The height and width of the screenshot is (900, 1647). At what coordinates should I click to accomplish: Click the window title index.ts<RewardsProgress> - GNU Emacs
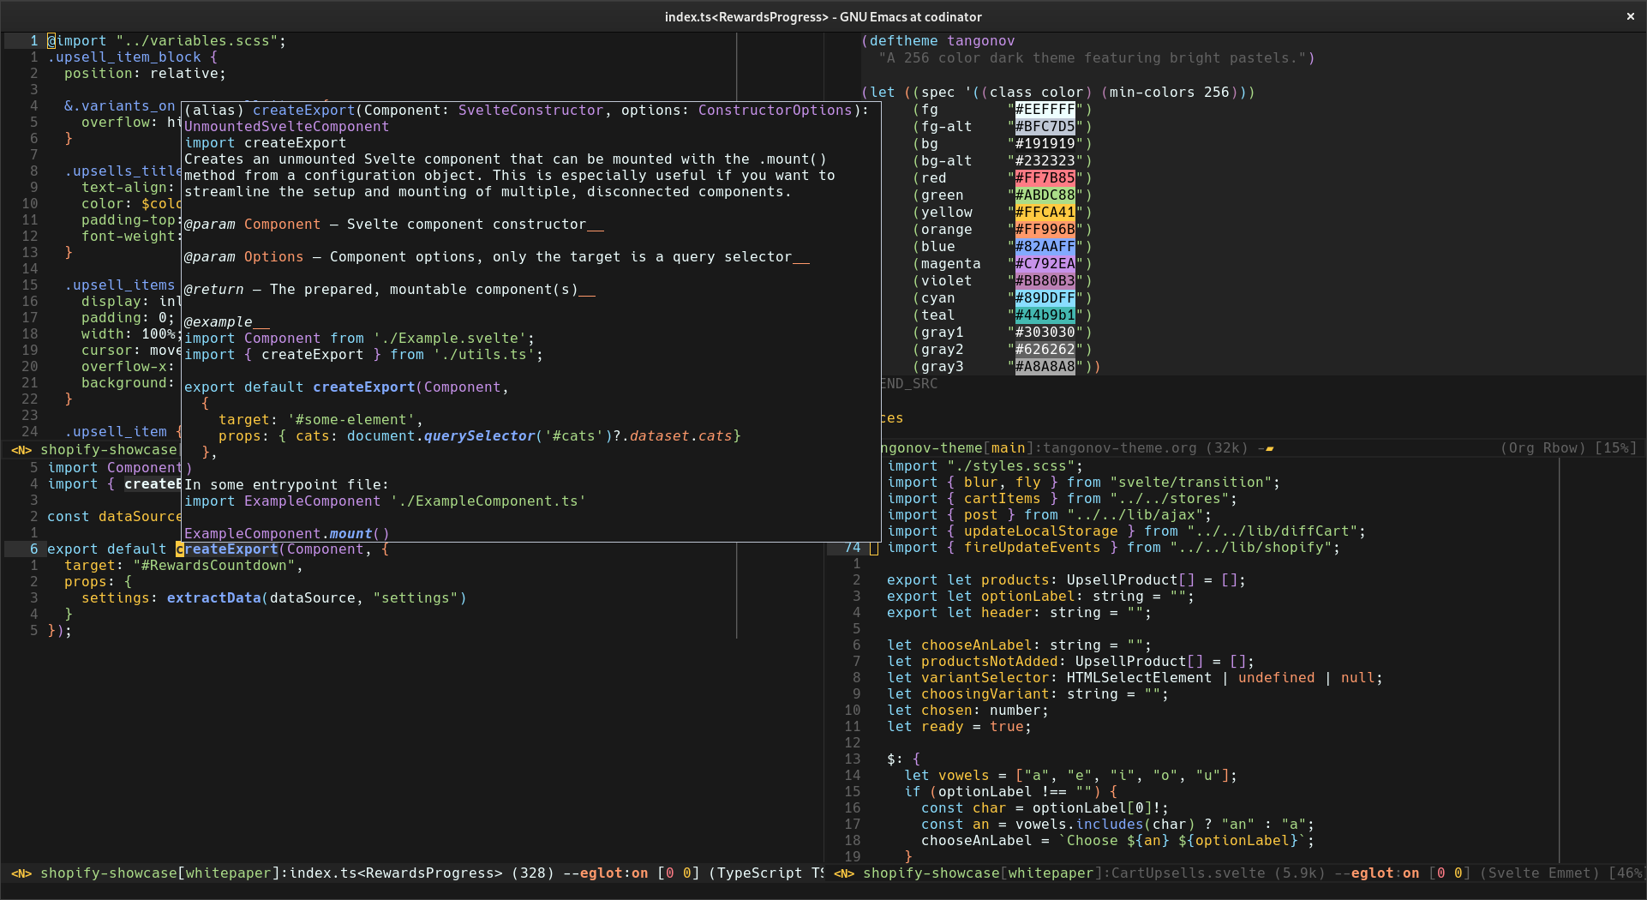(823, 17)
